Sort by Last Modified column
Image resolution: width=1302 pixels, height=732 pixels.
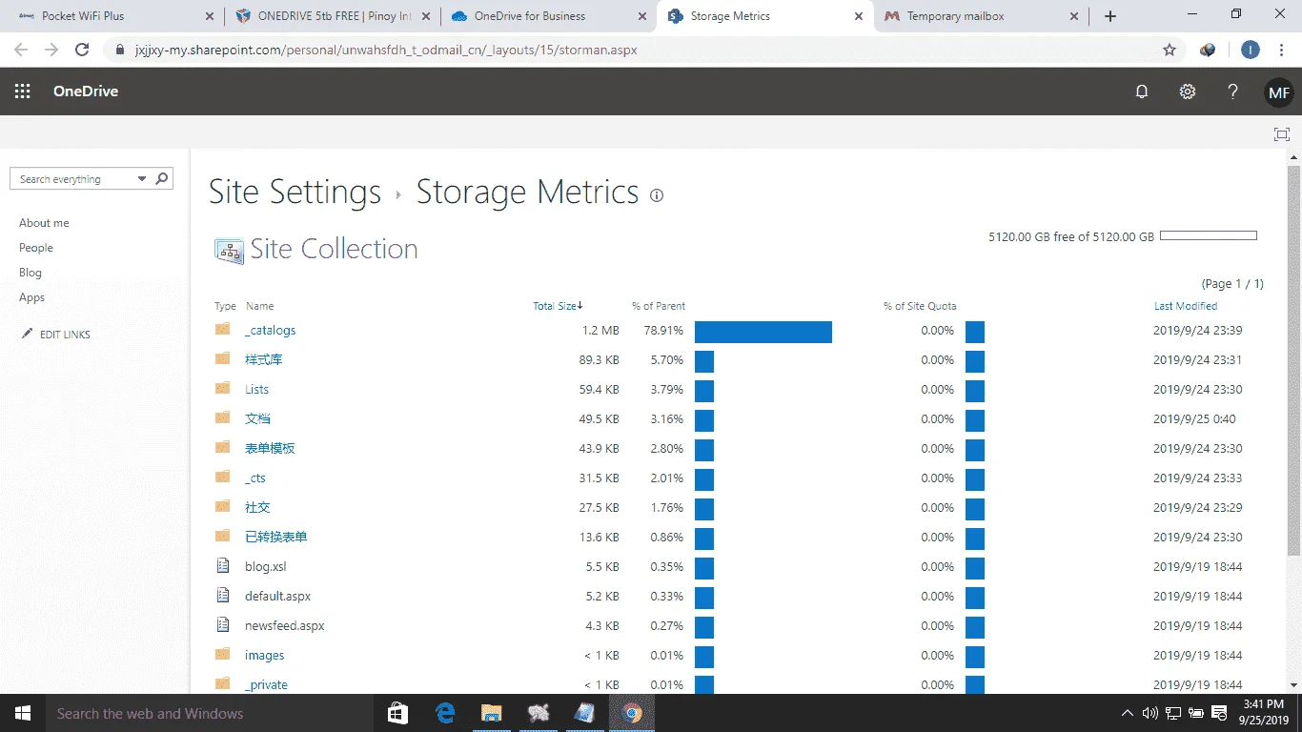coord(1186,306)
